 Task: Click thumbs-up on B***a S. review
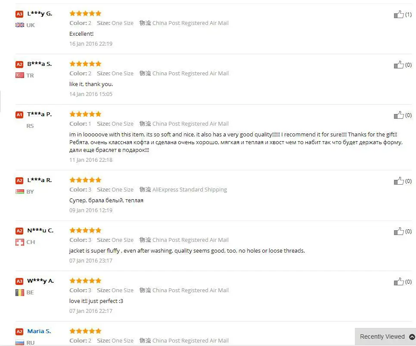pos(398,65)
